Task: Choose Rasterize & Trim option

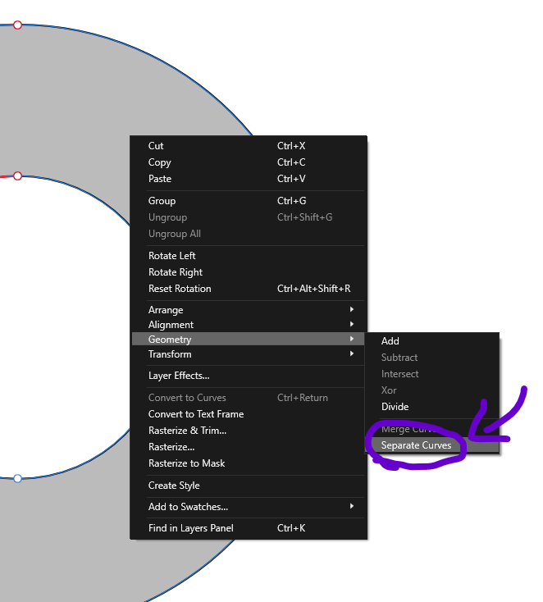Action: (187, 431)
